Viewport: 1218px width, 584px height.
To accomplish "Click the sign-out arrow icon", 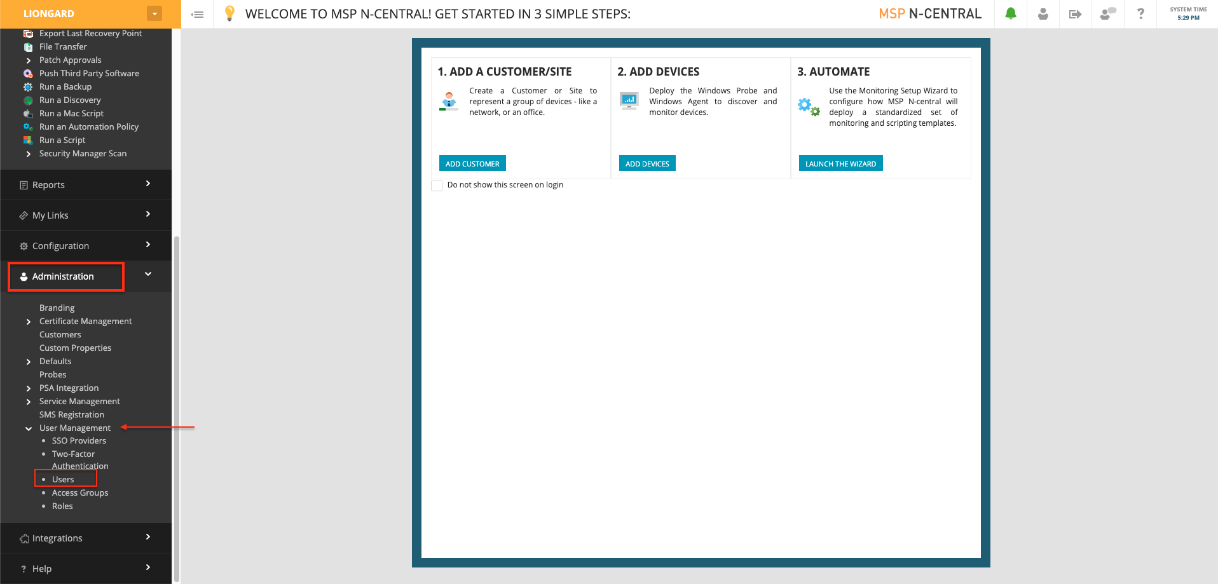I will point(1076,14).
